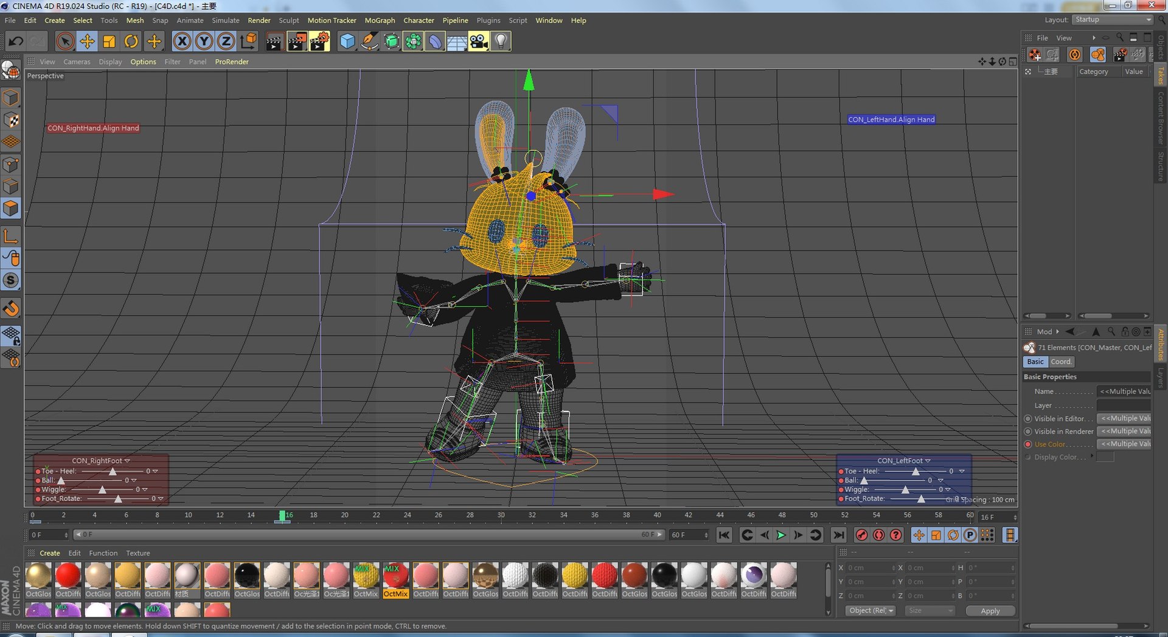Open the Character menu

[419, 20]
